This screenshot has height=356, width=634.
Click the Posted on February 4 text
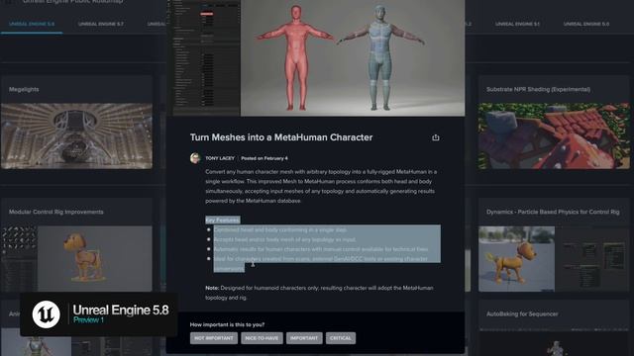(264, 158)
